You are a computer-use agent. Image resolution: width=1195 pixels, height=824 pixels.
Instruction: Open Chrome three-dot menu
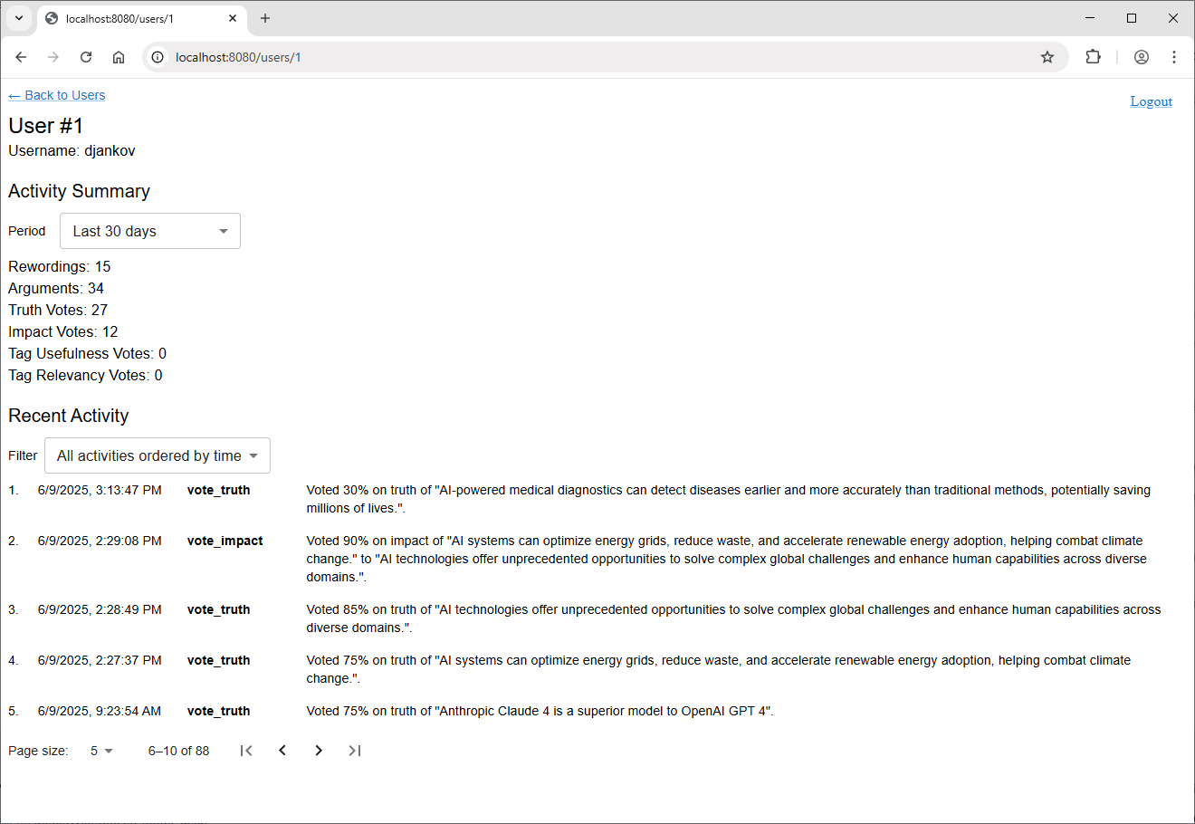pos(1174,57)
